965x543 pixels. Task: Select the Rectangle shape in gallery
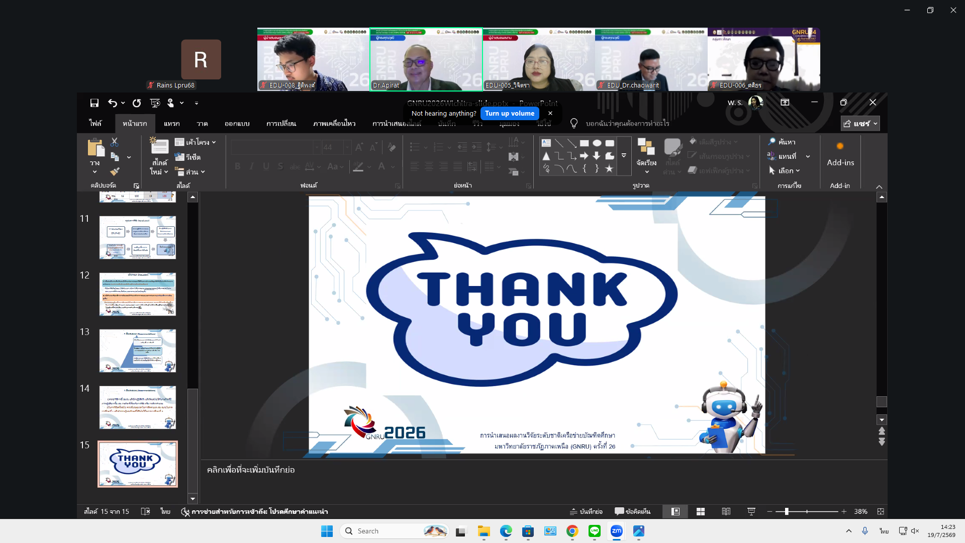click(584, 143)
